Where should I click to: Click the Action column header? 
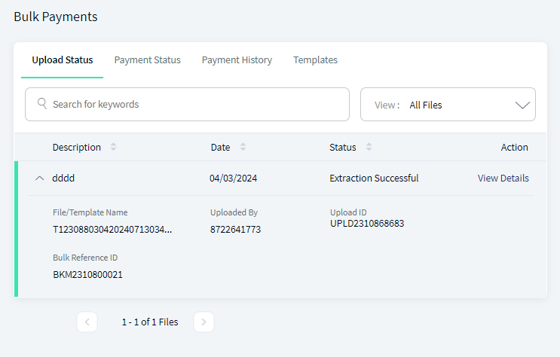click(514, 147)
